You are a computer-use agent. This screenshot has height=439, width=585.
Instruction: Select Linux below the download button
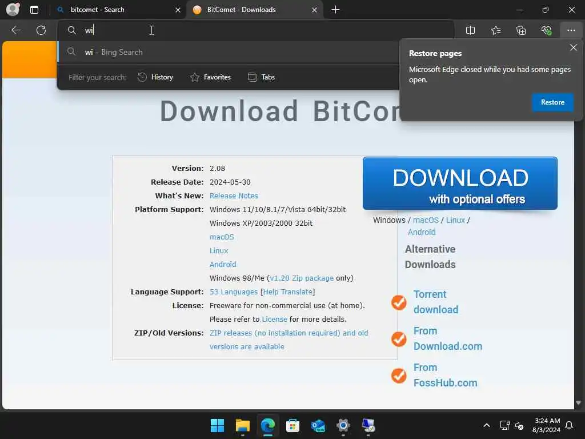pyautogui.click(x=455, y=220)
